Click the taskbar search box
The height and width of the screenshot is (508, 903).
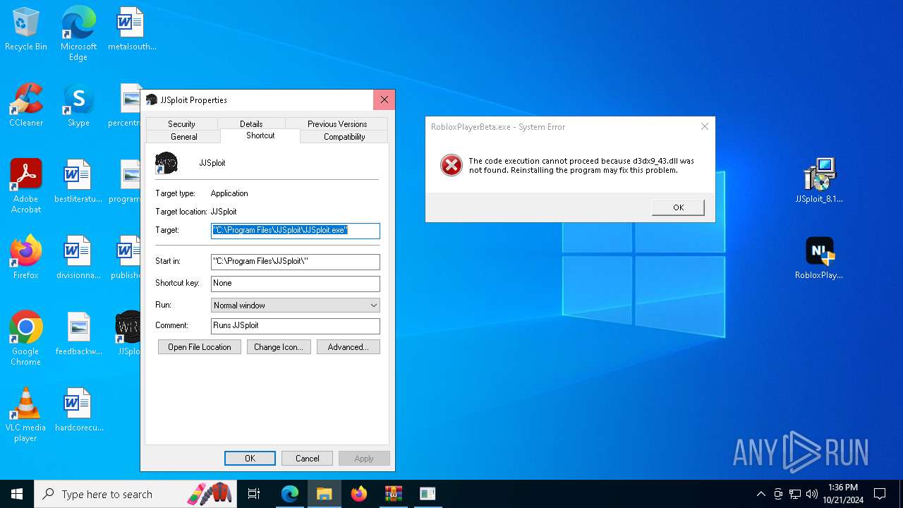tap(136, 494)
